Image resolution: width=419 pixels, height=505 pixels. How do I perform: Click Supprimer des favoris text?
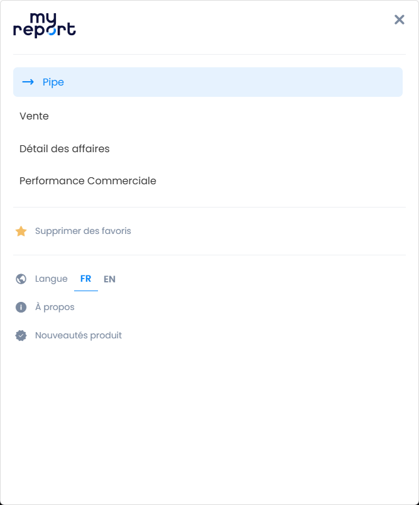point(83,231)
